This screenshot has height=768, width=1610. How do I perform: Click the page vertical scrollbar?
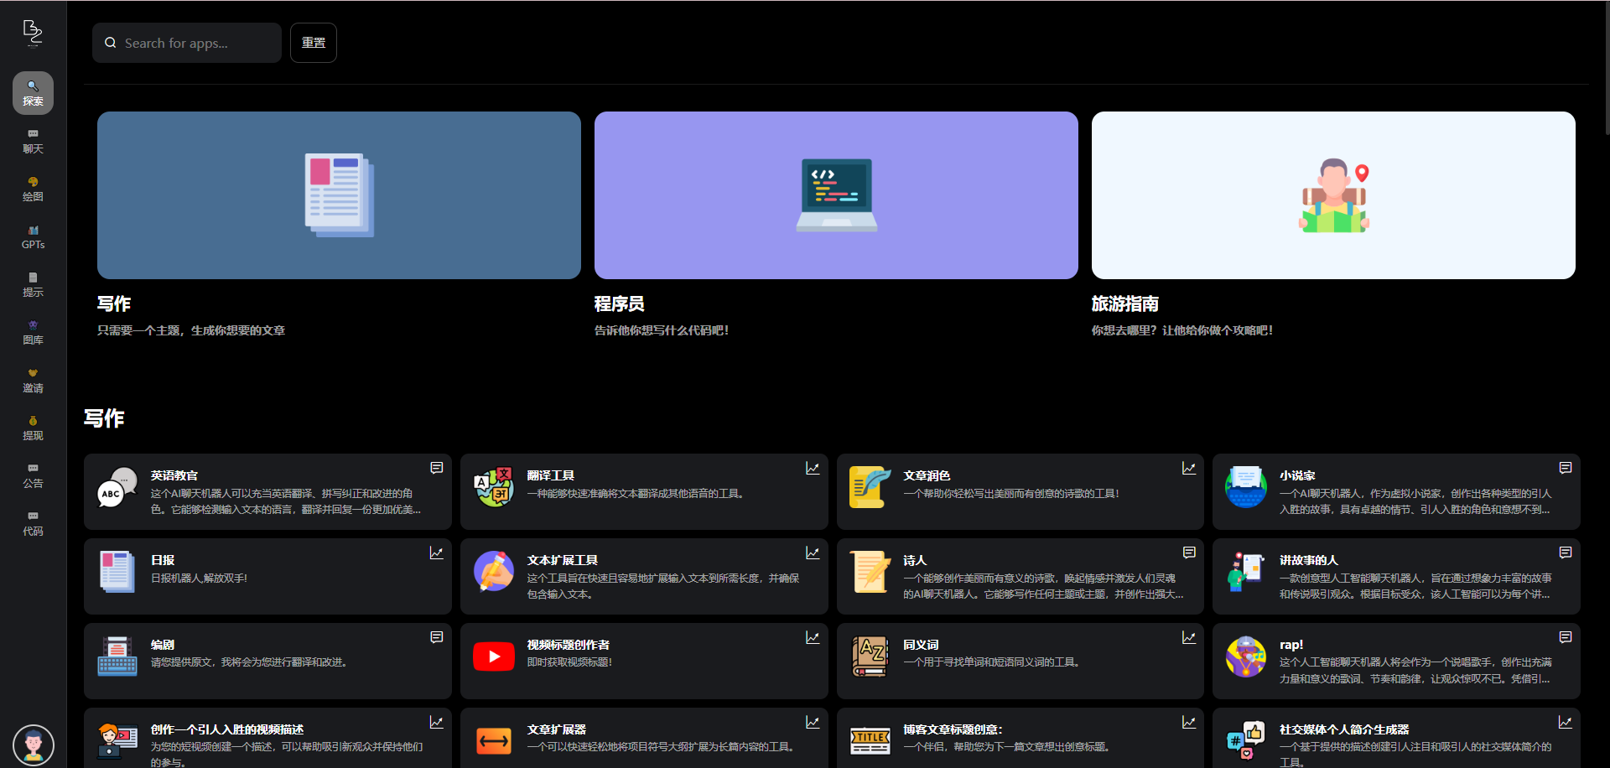[x=1605, y=67]
